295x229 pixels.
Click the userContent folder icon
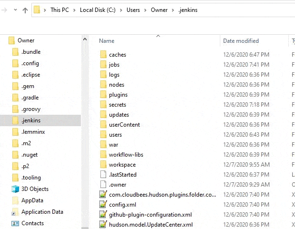pyautogui.click(x=103, y=124)
